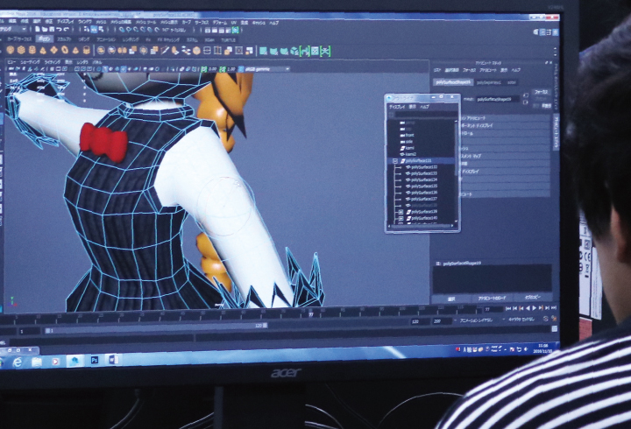Viewport: 631px width, 429px height.
Task: Toggle the green gamma icon beside 1.00
Action: tap(223, 69)
